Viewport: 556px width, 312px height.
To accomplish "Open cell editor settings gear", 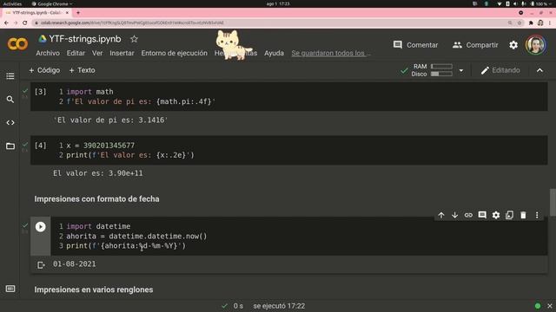I will (x=496, y=215).
